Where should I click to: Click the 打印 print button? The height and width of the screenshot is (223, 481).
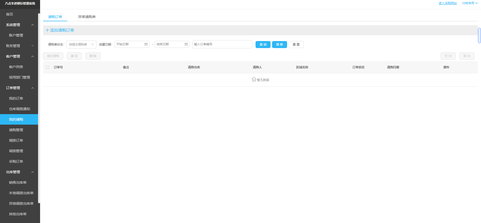(448, 56)
